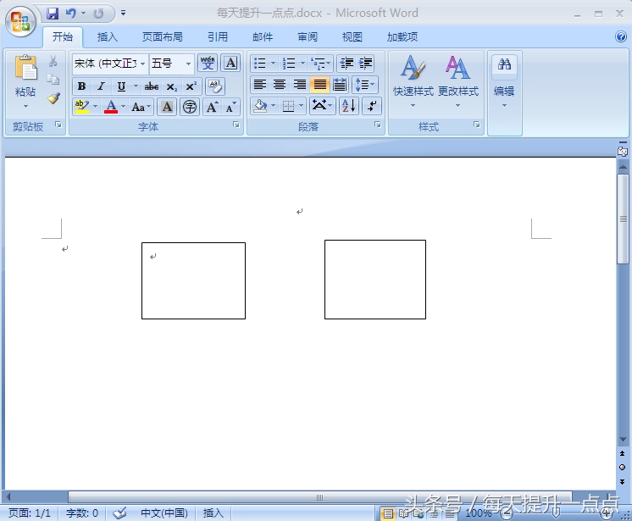Copy the selection using the copy icon
Viewport: 632px width, 521px height.
click(x=53, y=80)
